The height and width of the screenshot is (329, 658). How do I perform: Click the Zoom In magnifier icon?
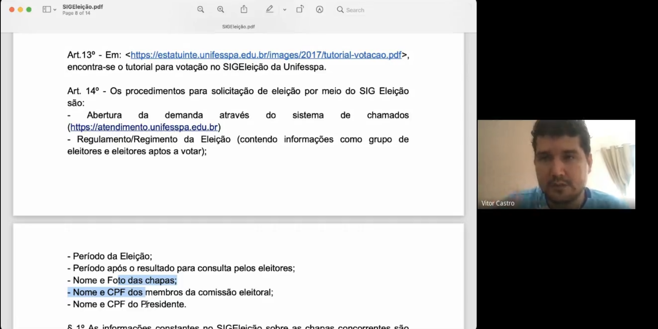(x=221, y=10)
